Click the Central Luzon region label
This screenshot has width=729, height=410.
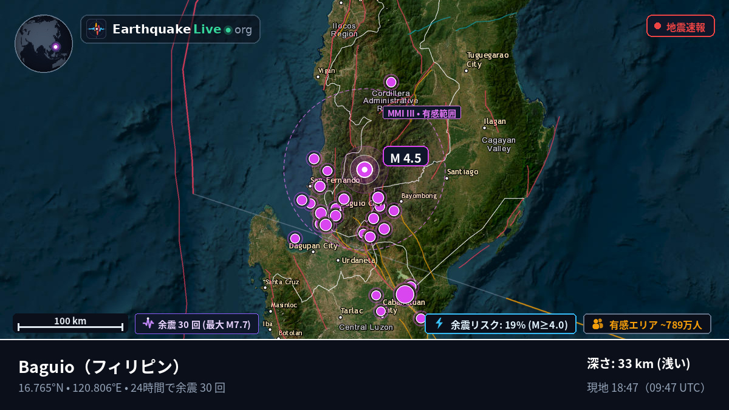366,327
